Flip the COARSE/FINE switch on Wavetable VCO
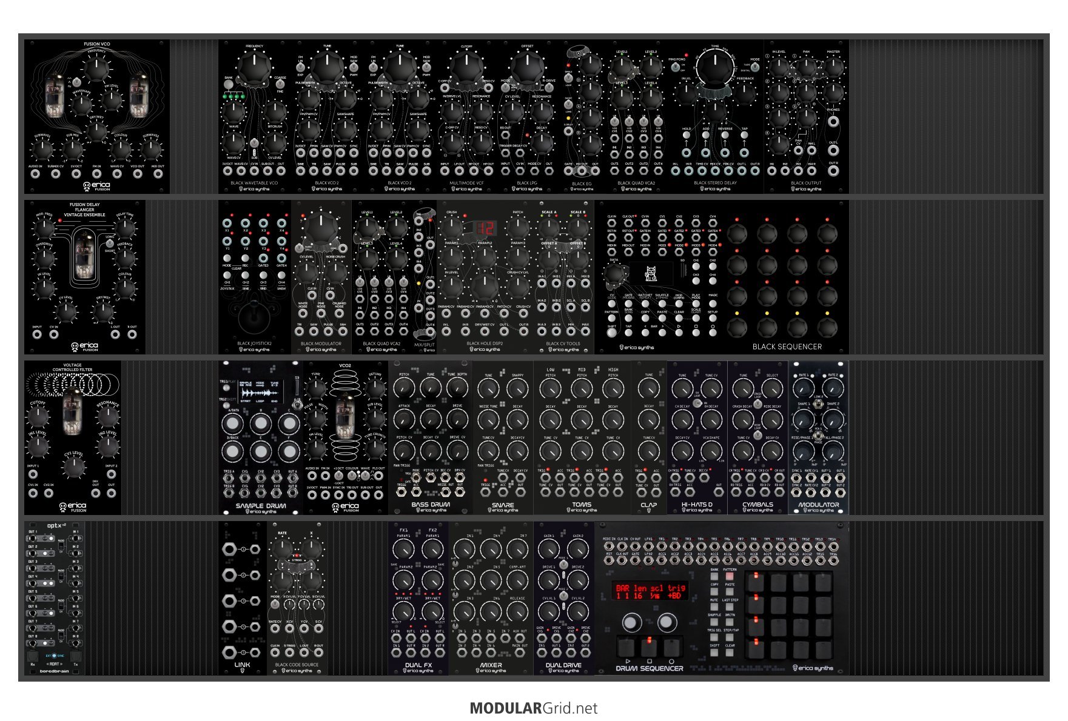The image size is (1068, 721). (x=280, y=85)
